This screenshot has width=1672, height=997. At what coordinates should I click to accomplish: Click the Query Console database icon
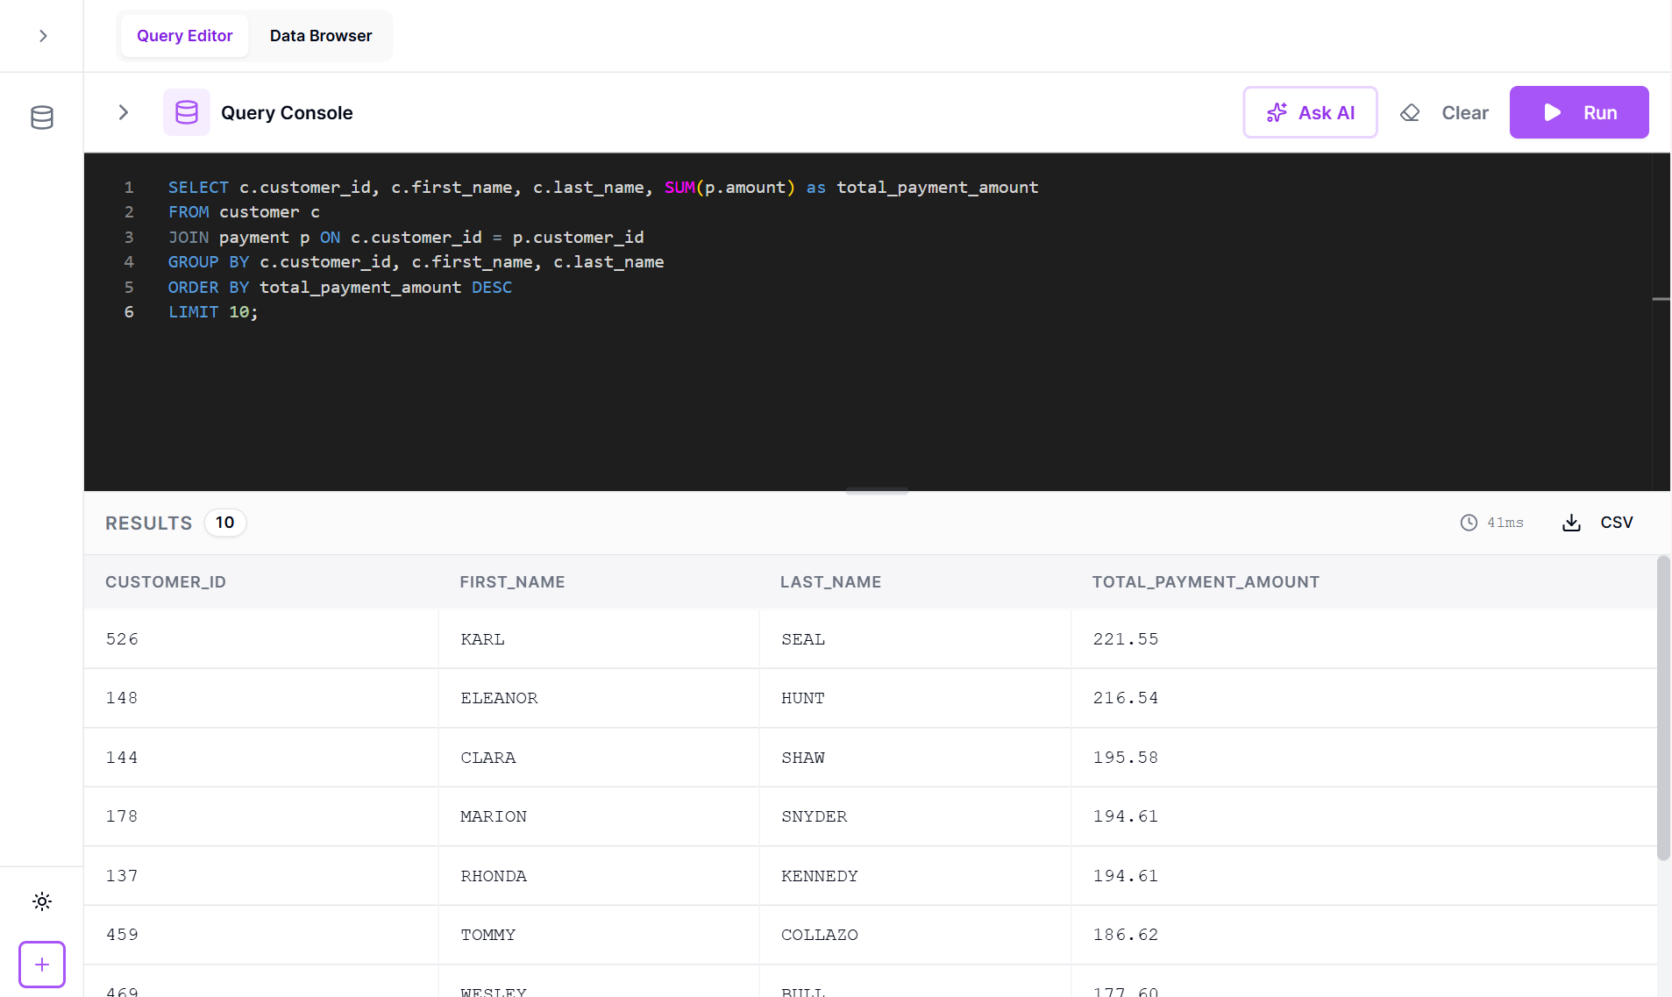click(186, 112)
